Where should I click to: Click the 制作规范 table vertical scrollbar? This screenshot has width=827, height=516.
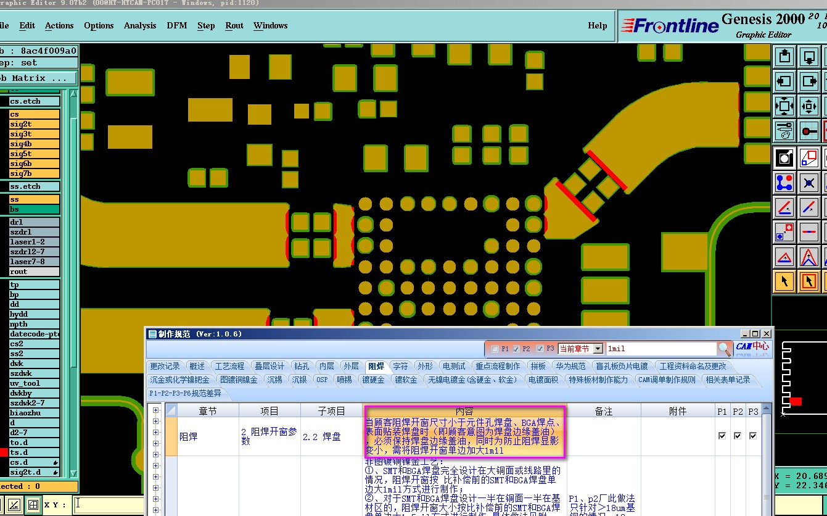point(767,460)
